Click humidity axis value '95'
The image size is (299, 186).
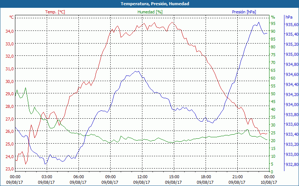[273, 23]
